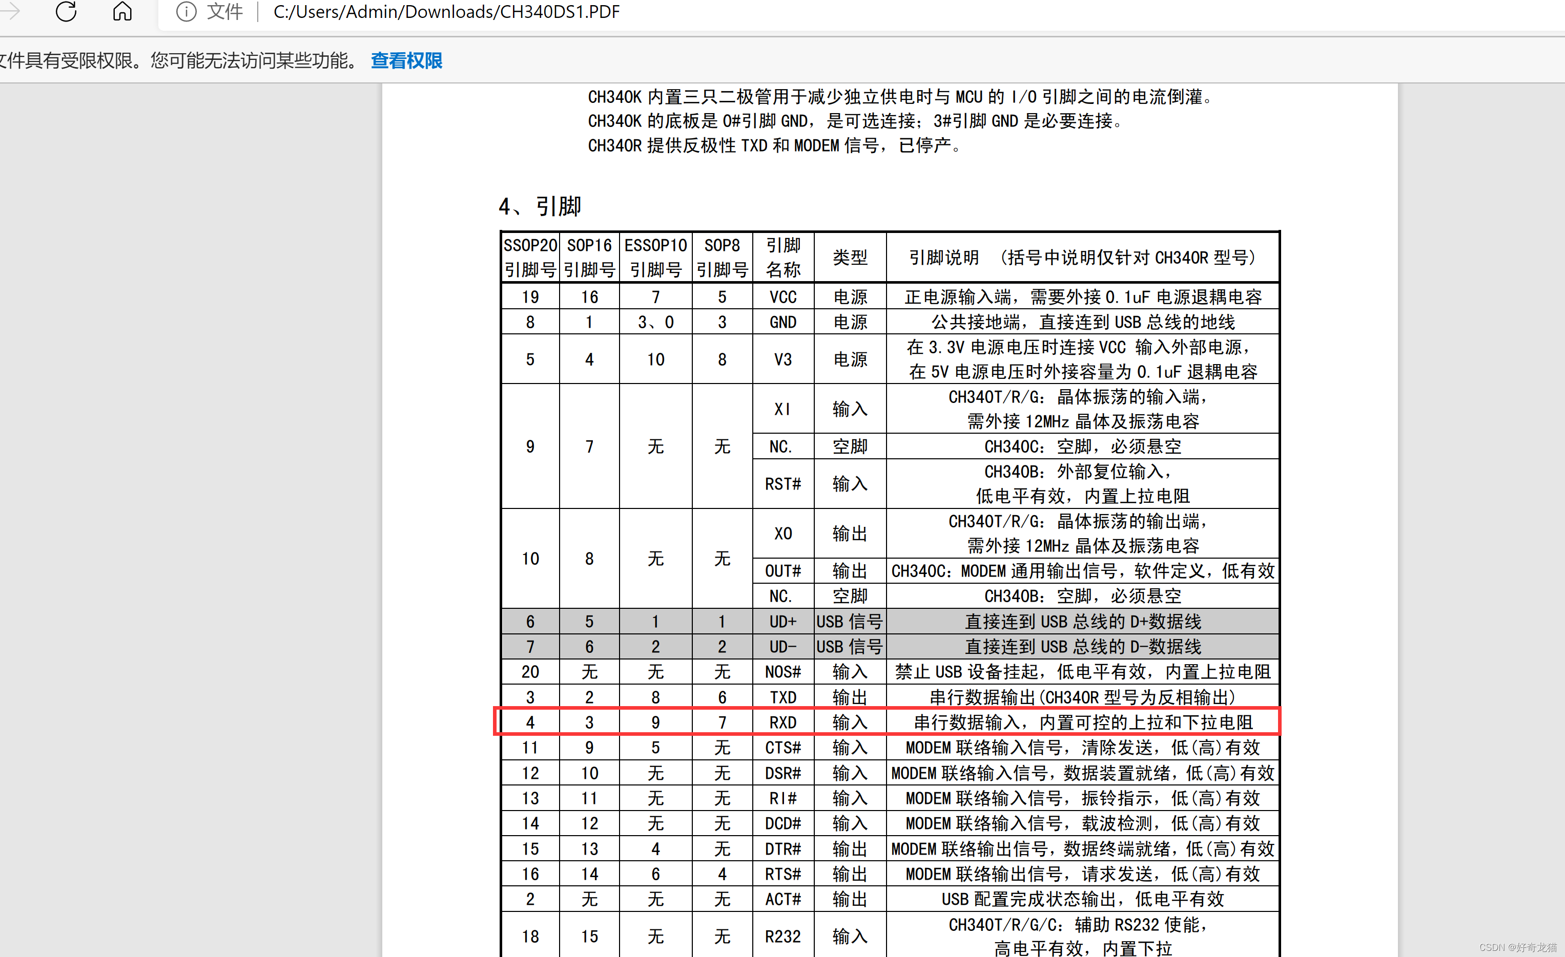1565x957 pixels.
Task: Open the 查看权限 link
Action: [x=406, y=60]
